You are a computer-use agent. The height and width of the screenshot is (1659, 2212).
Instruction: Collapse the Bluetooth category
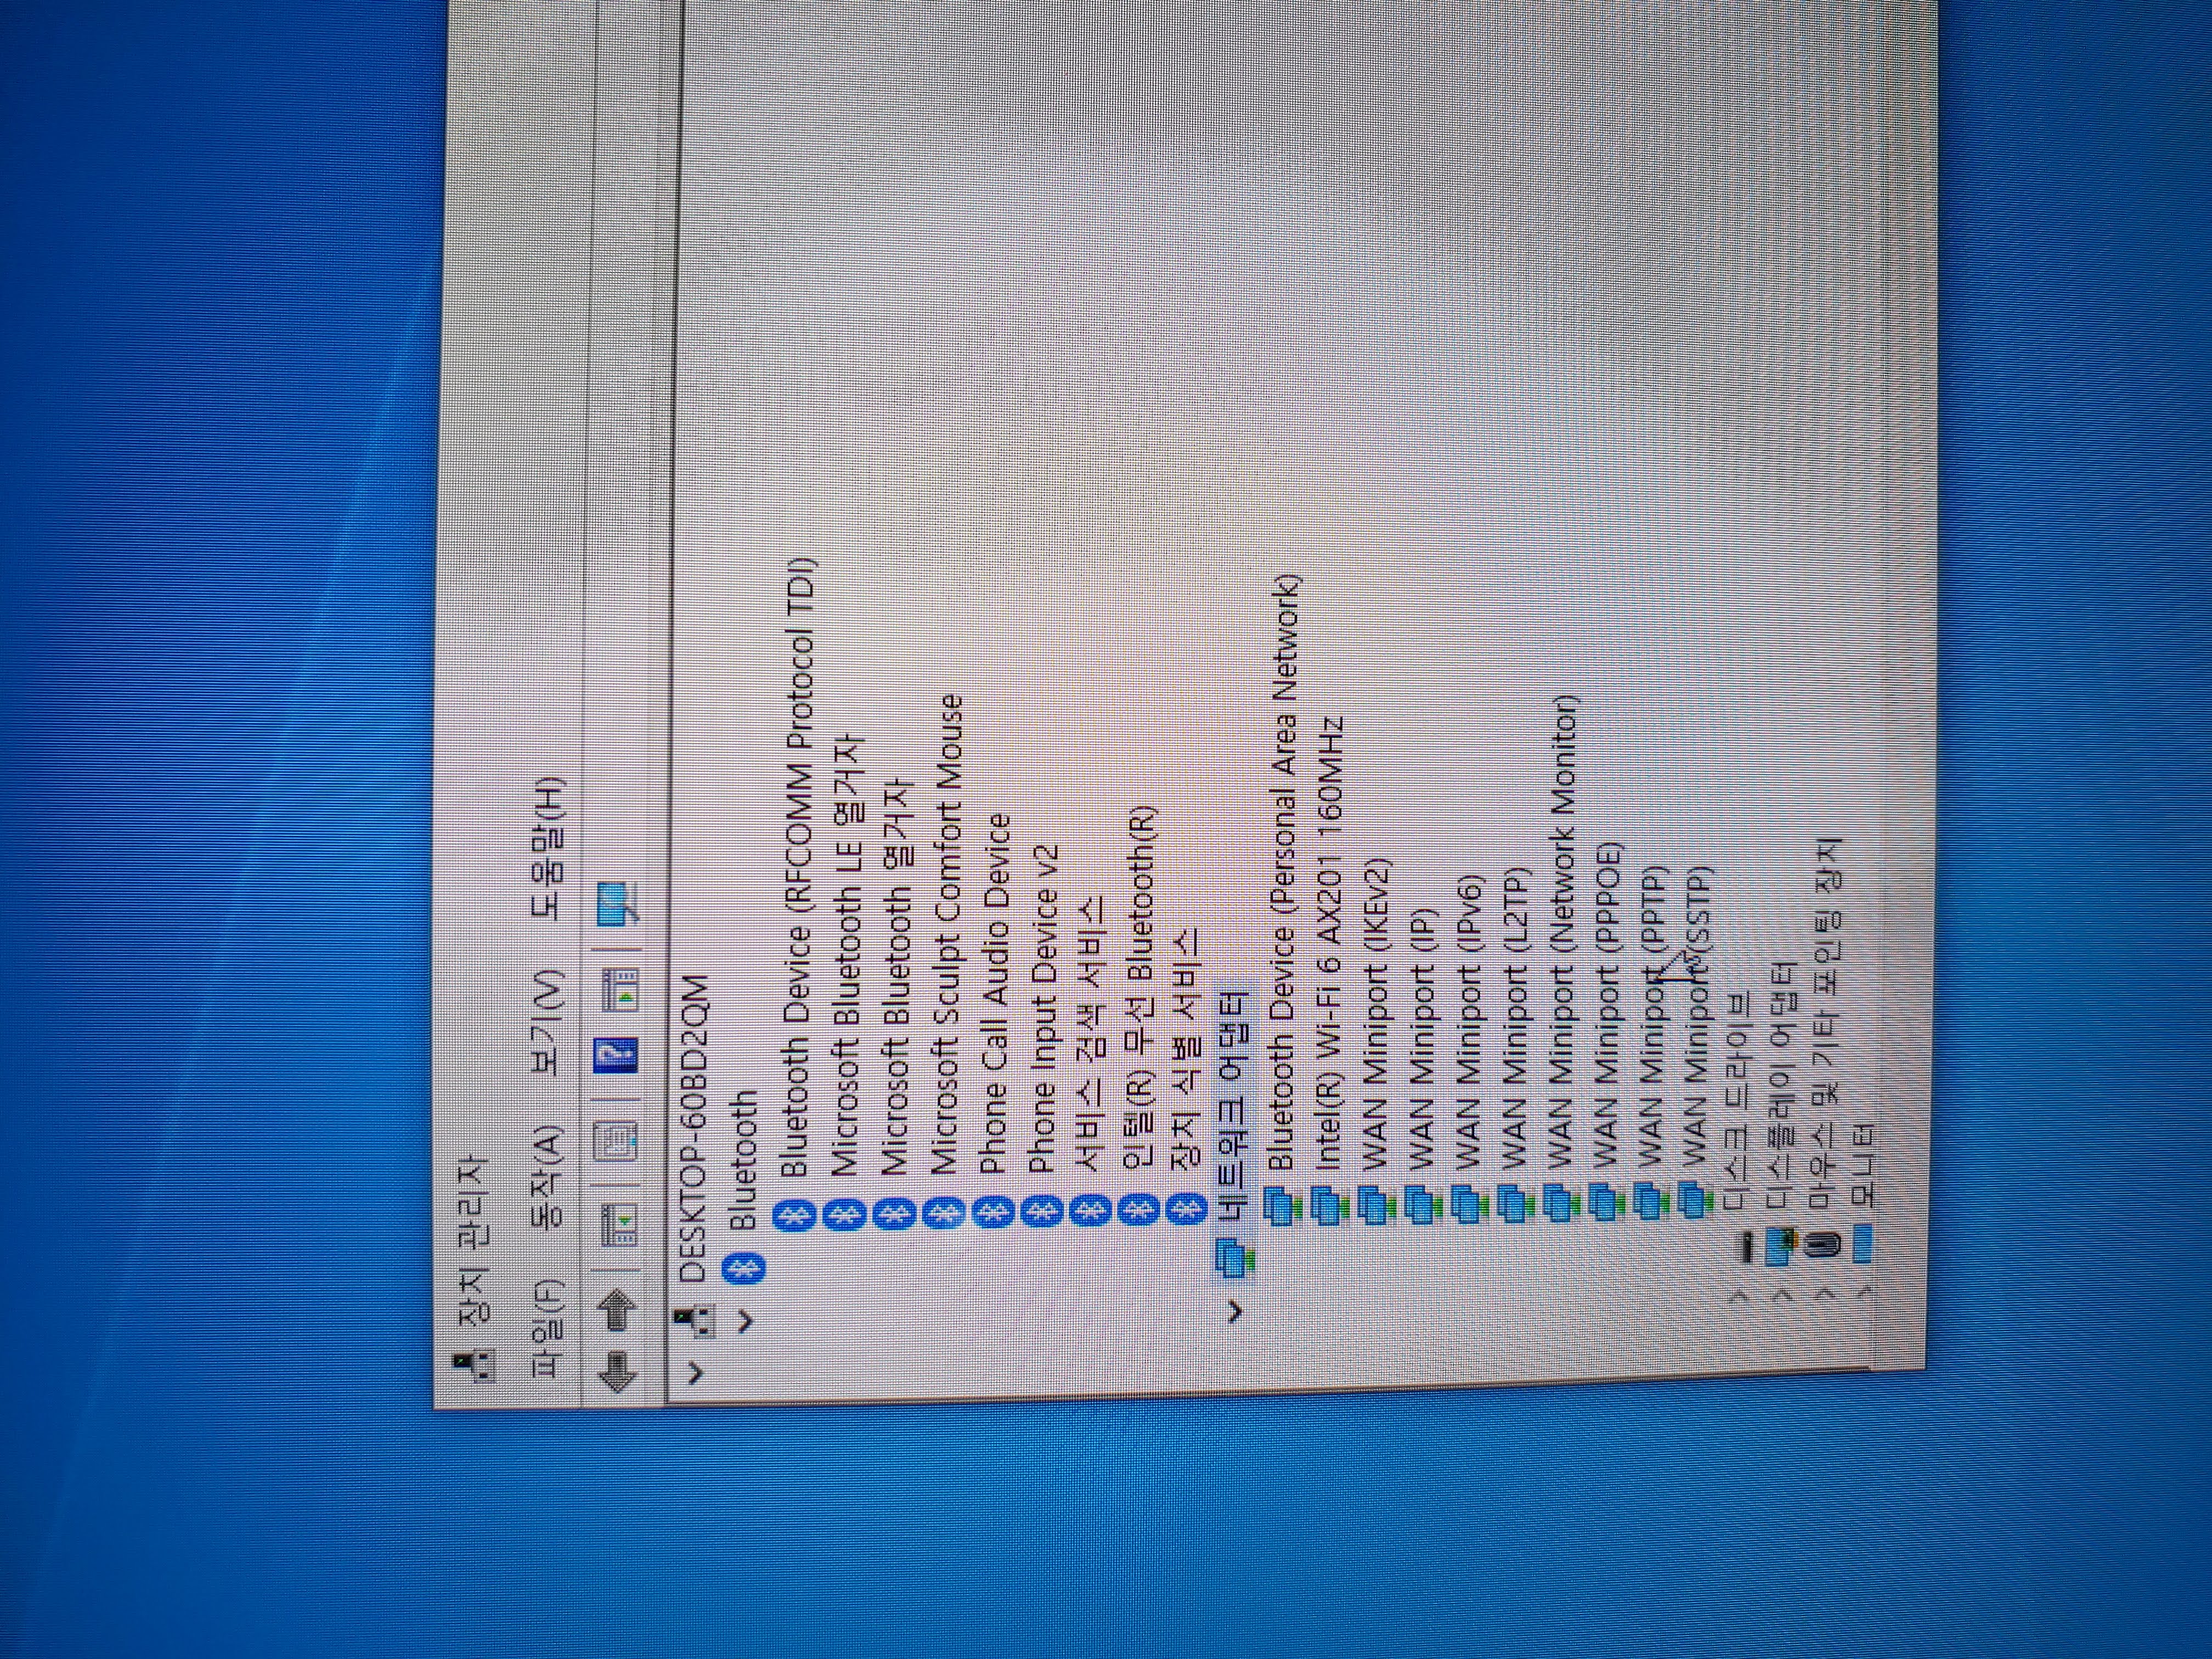pos(744,1320)
